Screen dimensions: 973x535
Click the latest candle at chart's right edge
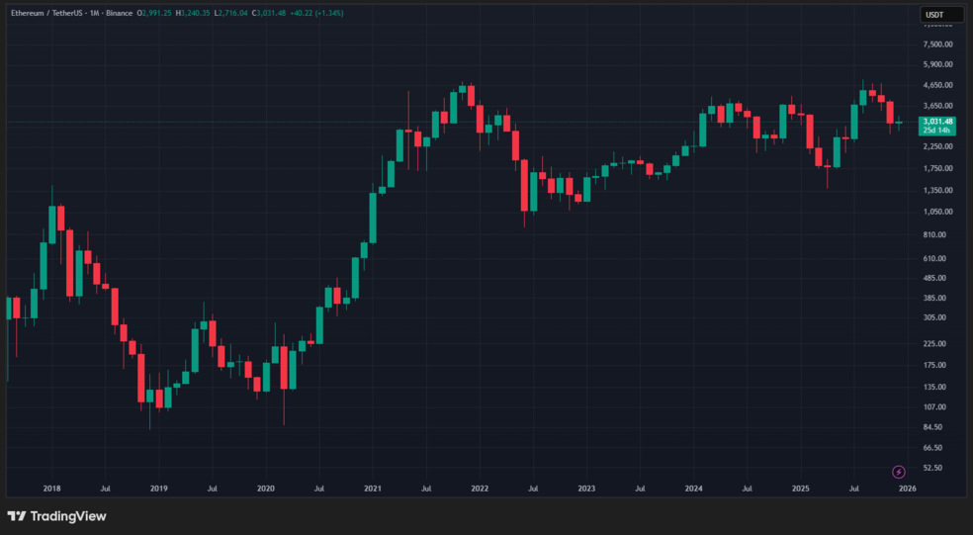[x=899, y=123]
